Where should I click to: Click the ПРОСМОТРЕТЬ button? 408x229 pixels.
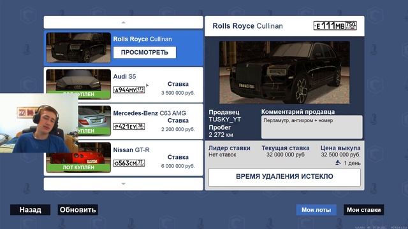click(145, 52)
